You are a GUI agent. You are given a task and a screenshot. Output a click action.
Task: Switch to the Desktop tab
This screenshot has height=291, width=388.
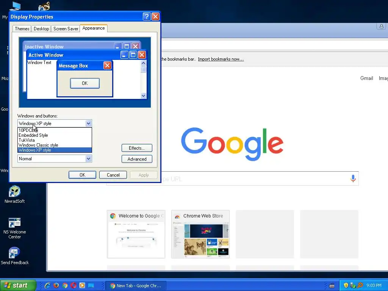(x=41, y=29)
